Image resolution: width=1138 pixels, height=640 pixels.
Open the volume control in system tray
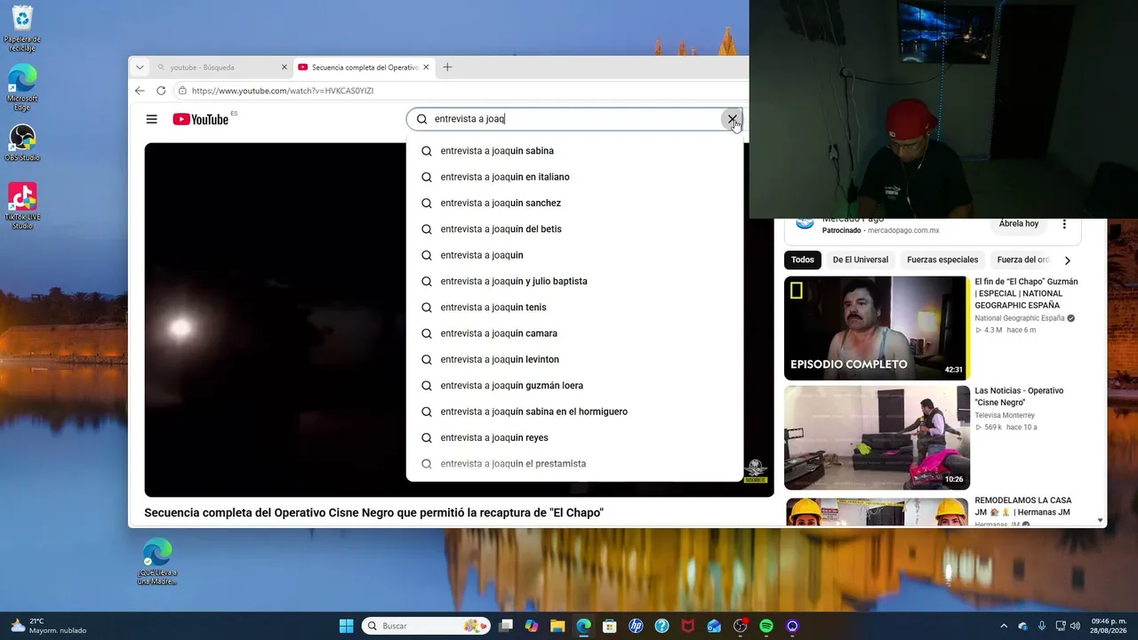1075,626
